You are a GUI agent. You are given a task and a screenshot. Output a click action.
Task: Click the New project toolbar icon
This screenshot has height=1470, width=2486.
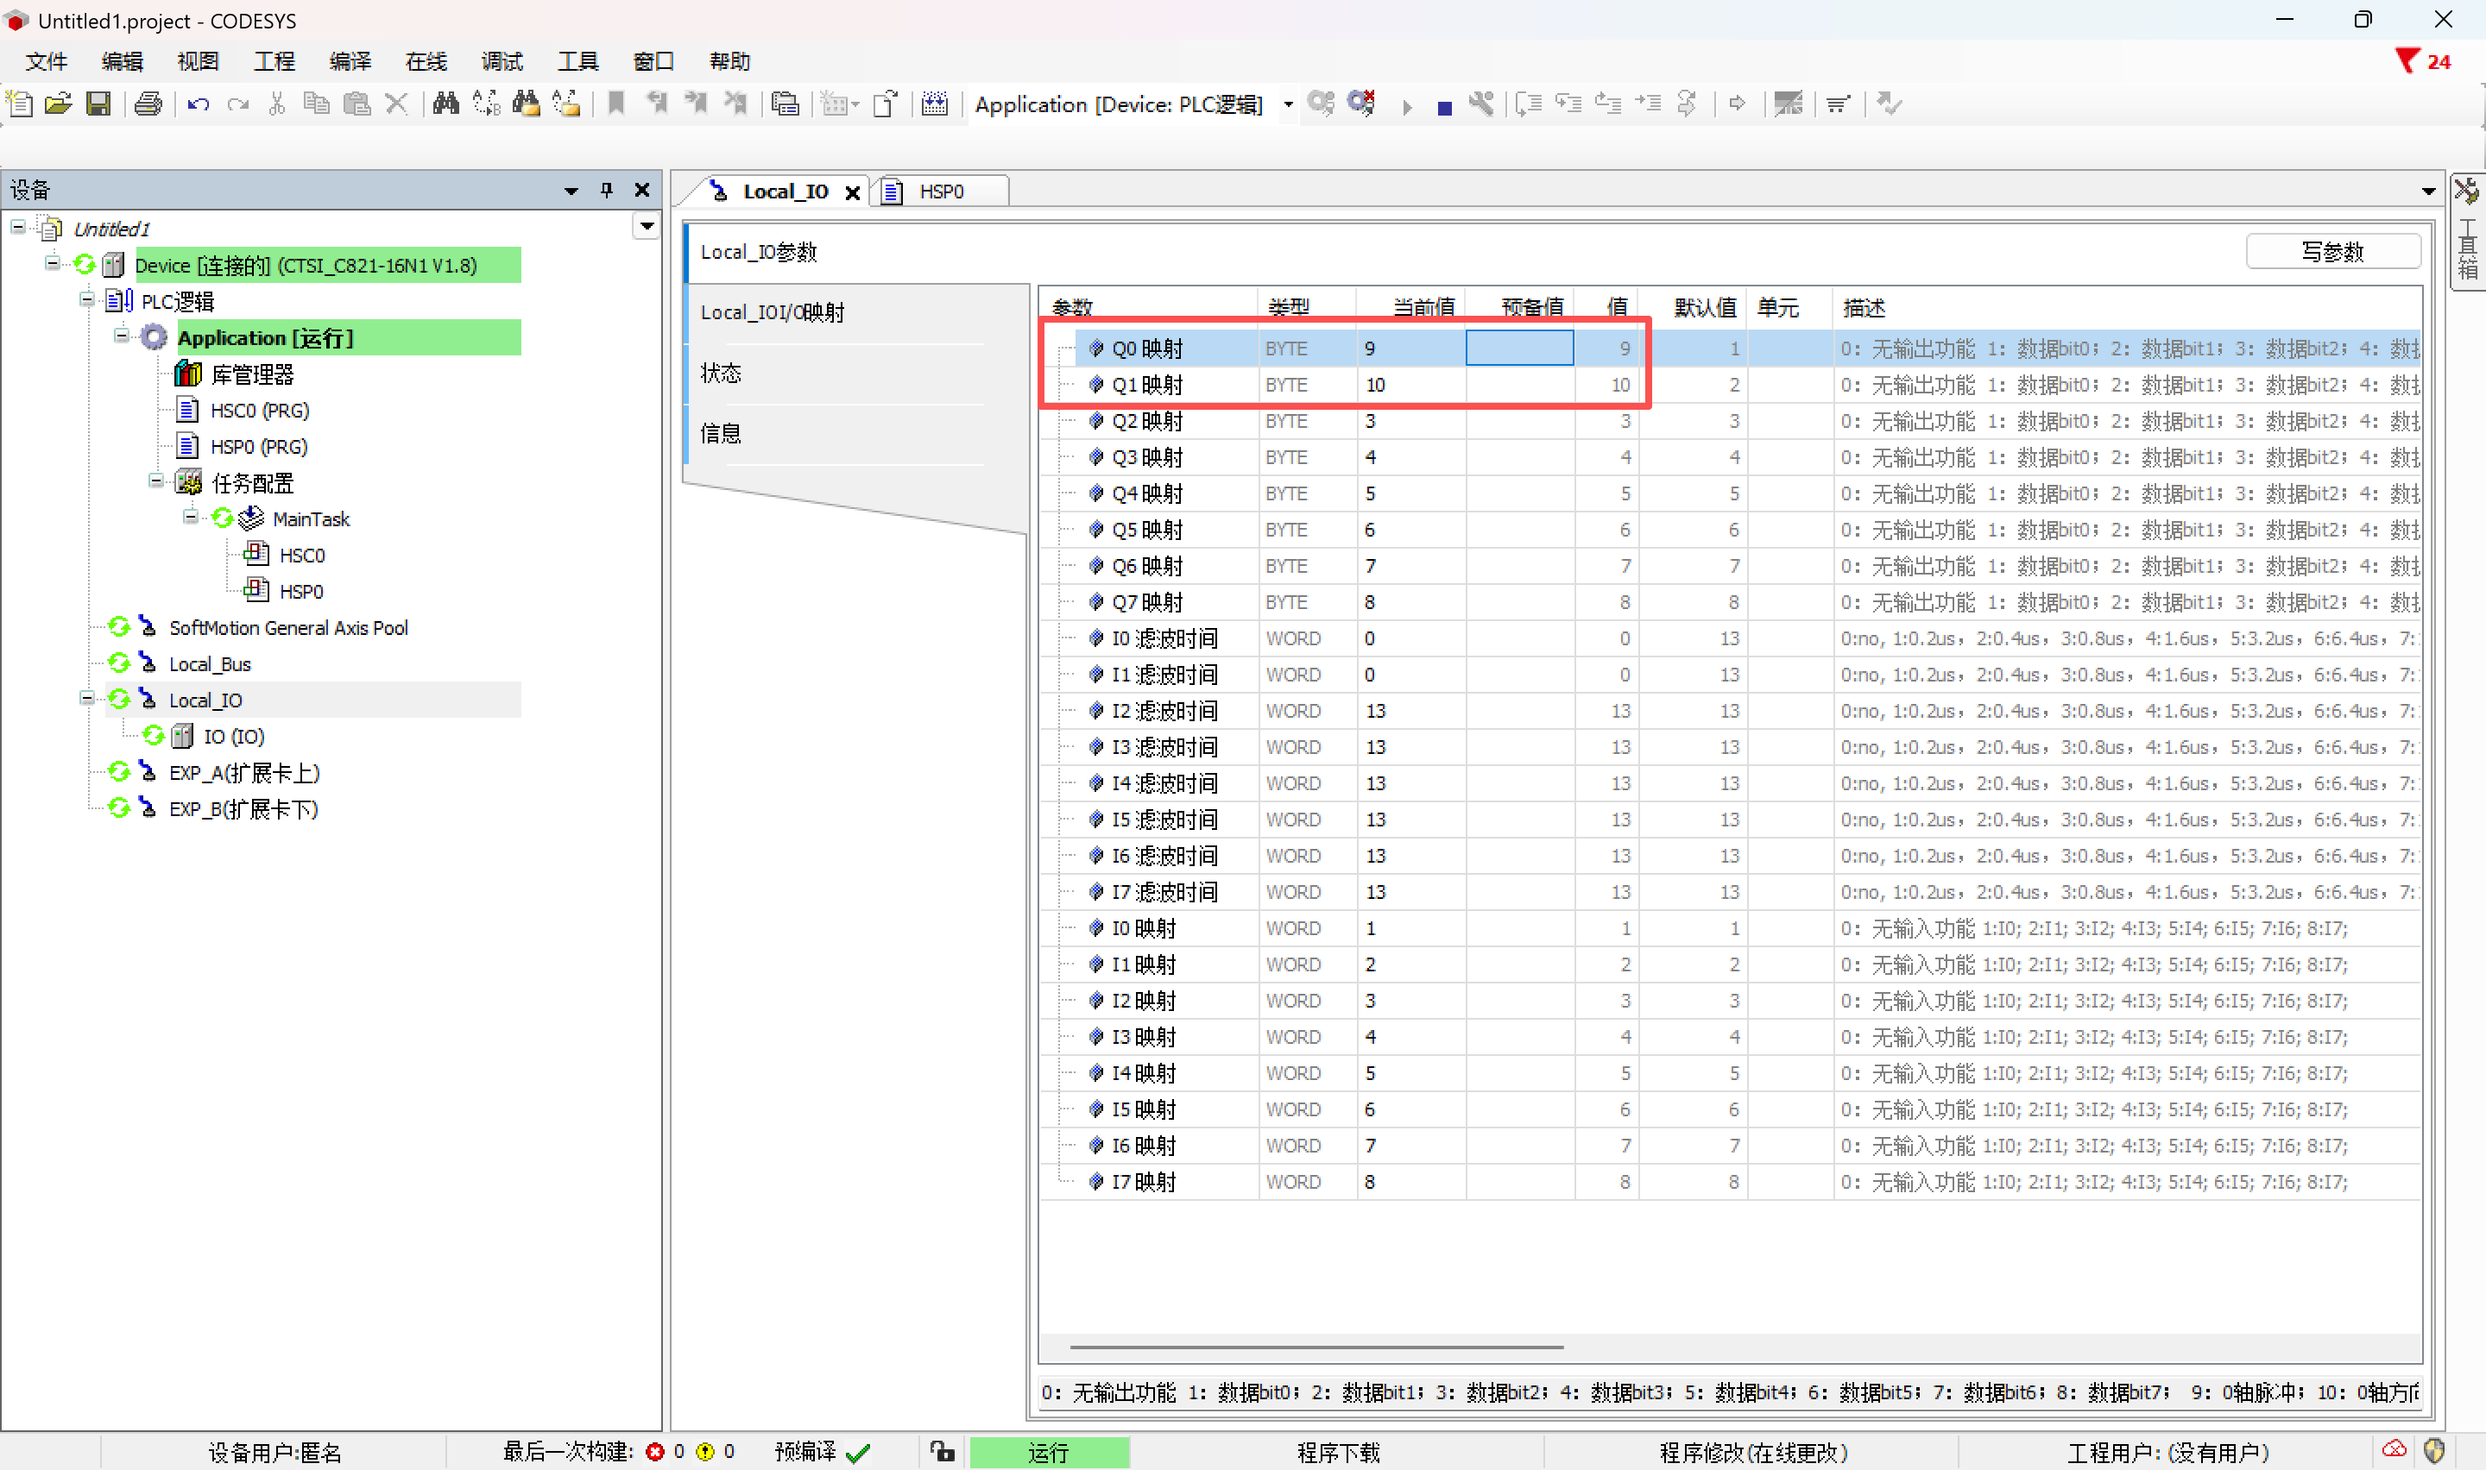coord(20,104)
